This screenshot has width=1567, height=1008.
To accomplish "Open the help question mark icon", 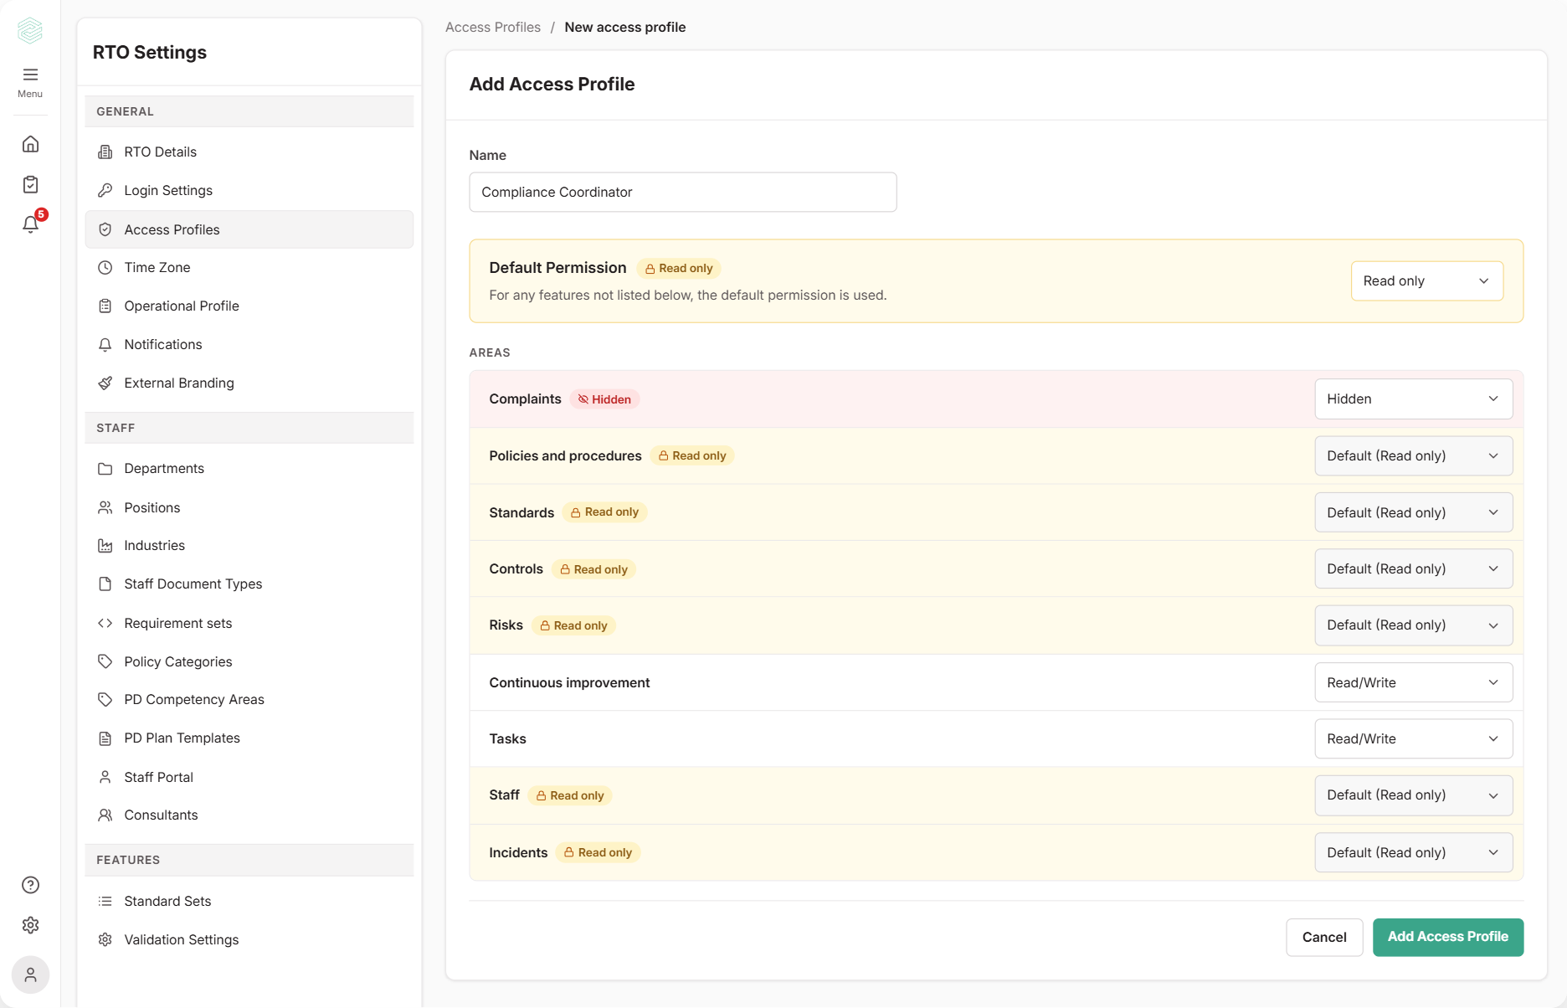I will point(30,885).
